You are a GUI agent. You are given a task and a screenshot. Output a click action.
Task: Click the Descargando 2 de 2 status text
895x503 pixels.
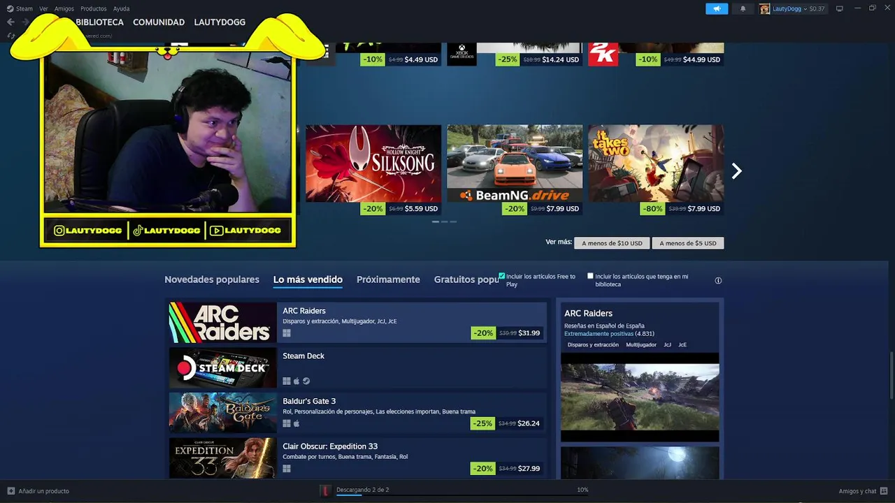coord(362,490)
